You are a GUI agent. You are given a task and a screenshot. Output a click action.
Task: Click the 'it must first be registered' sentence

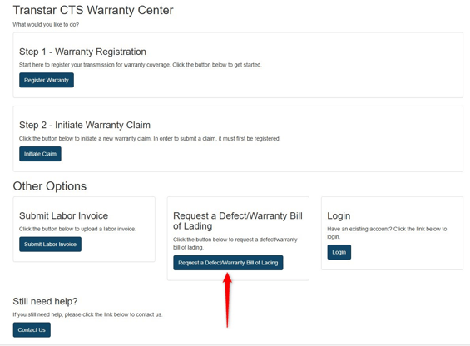point(250,139)
